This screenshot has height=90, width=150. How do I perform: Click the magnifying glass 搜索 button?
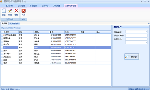(132, 57)
